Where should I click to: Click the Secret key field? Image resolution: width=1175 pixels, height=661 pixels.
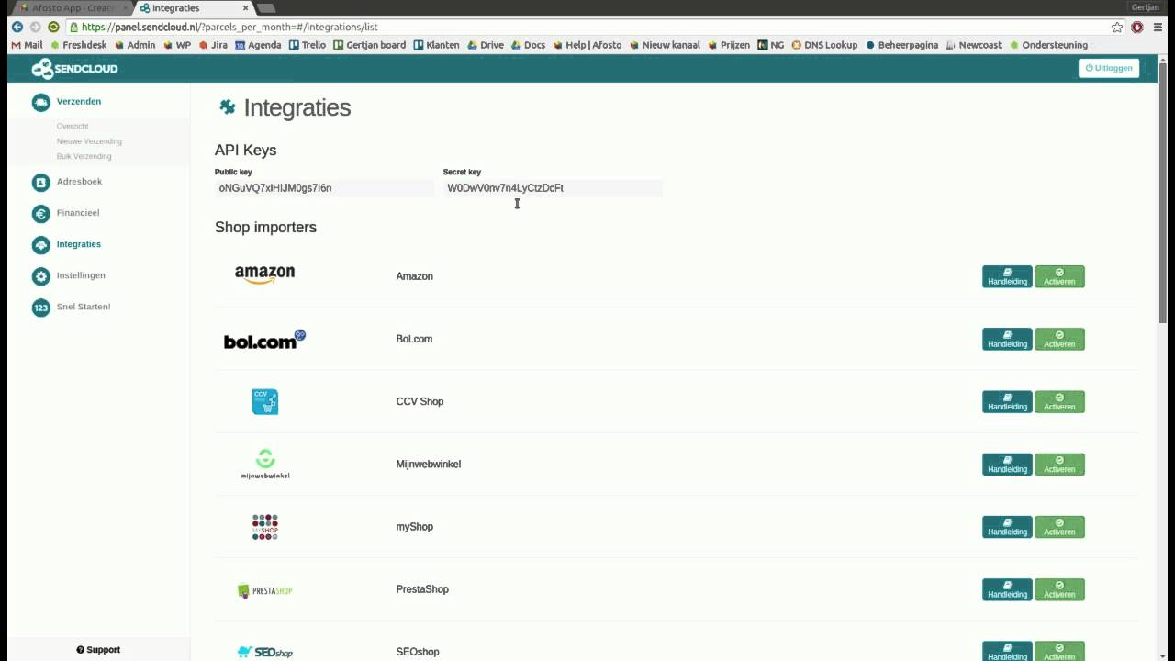[553, 188]
